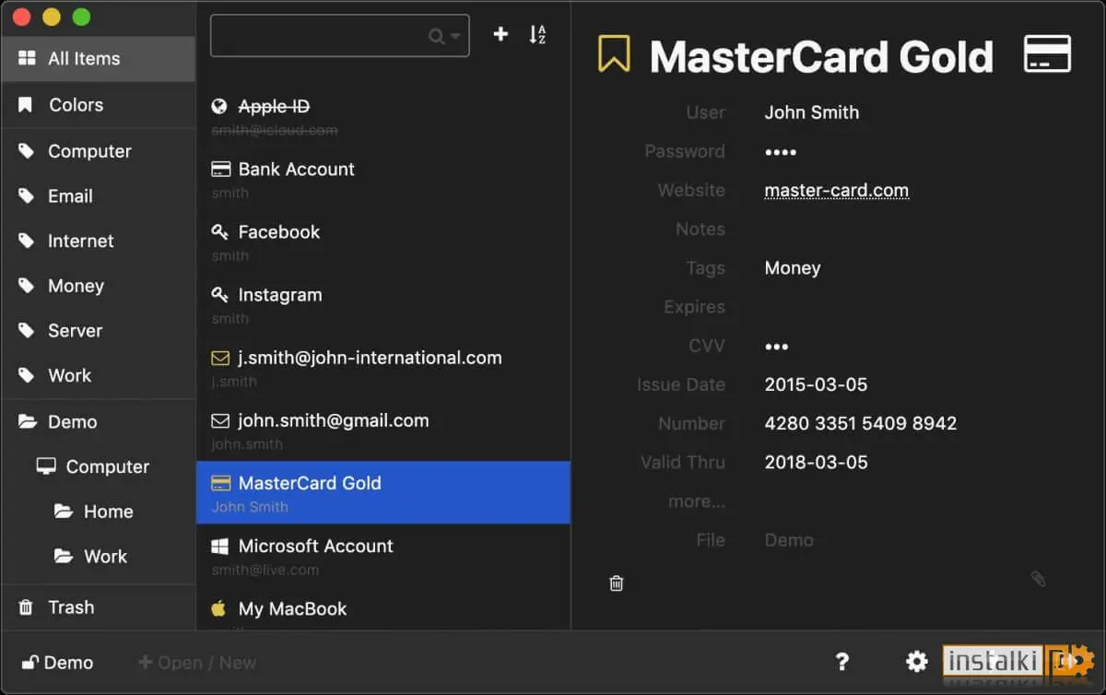Click Open / New button

[197, 663]
